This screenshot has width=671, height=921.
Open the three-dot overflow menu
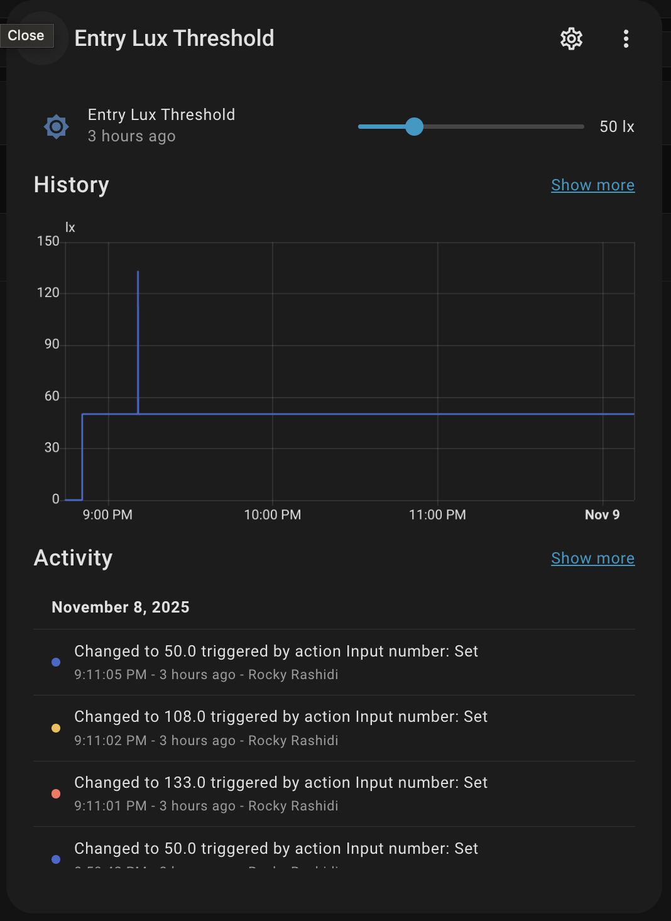pos(626,39)
